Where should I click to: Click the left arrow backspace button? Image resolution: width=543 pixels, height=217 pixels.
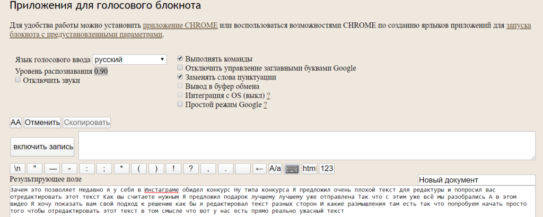pos(260,169)
